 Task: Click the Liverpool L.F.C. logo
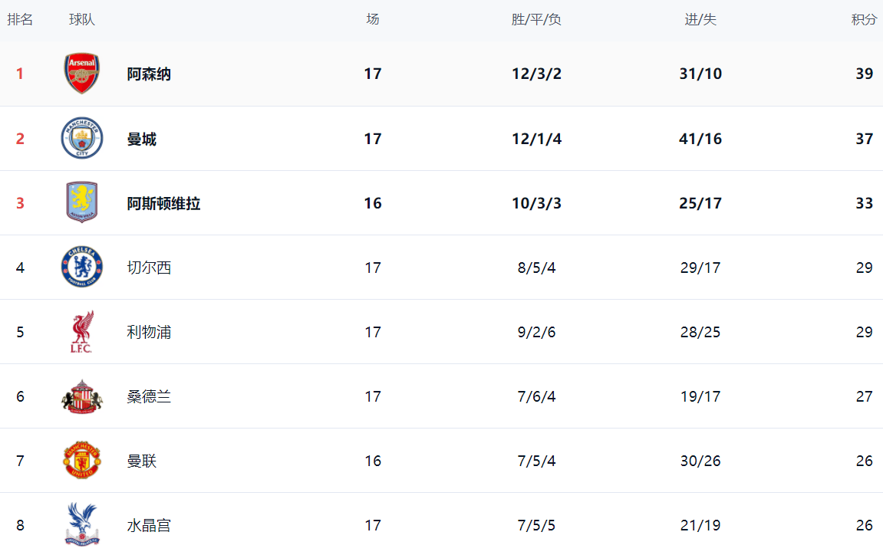click(81, 332)
